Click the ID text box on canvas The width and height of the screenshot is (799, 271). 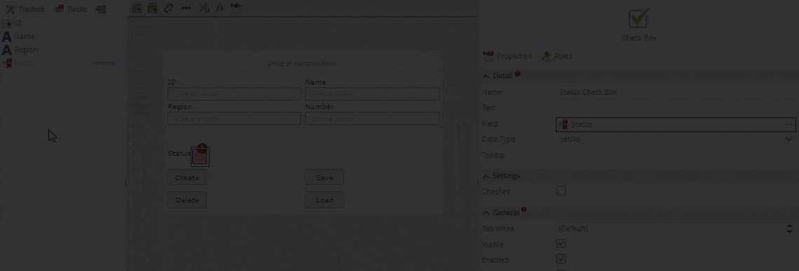(234, 94)
